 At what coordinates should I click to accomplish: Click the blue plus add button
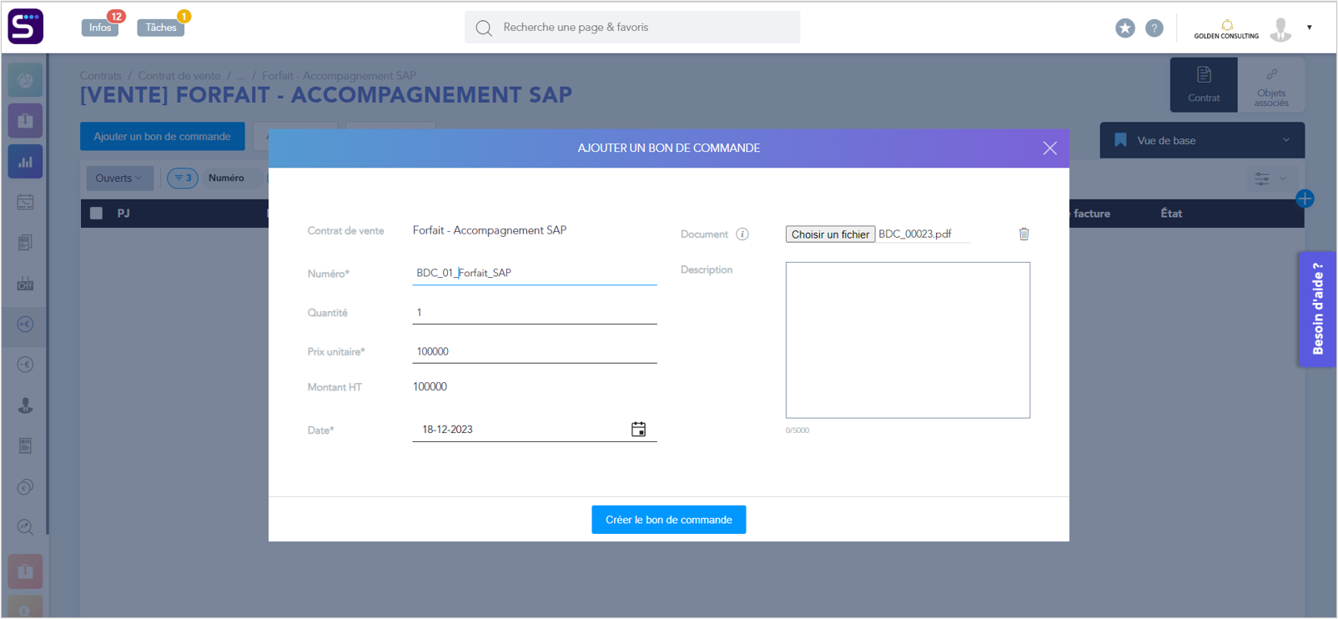click(1305, 199)
